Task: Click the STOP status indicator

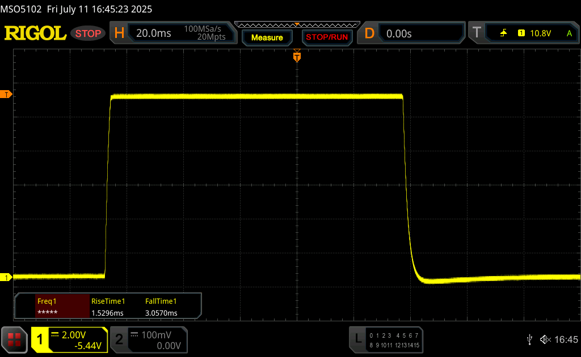Action: [x=88, y=33]
